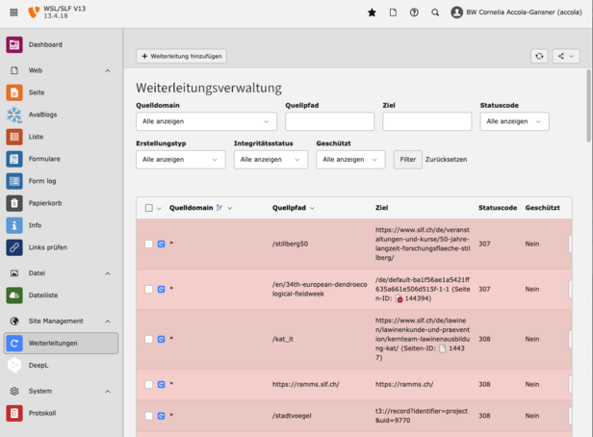The image size is (593, 437).
Task: Expand the Statuscode filter dropdown
Action: [514, 121]
